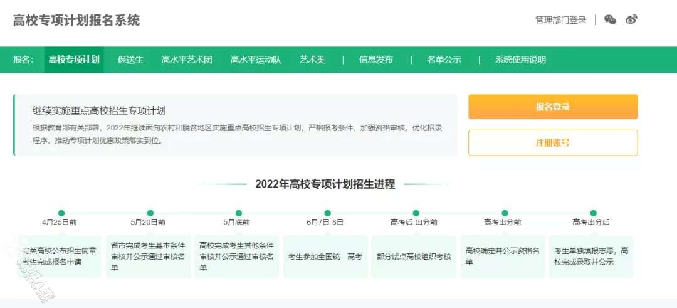Click stage label 高考出分前
Screen dimensions: 677x308
(502, 222)
